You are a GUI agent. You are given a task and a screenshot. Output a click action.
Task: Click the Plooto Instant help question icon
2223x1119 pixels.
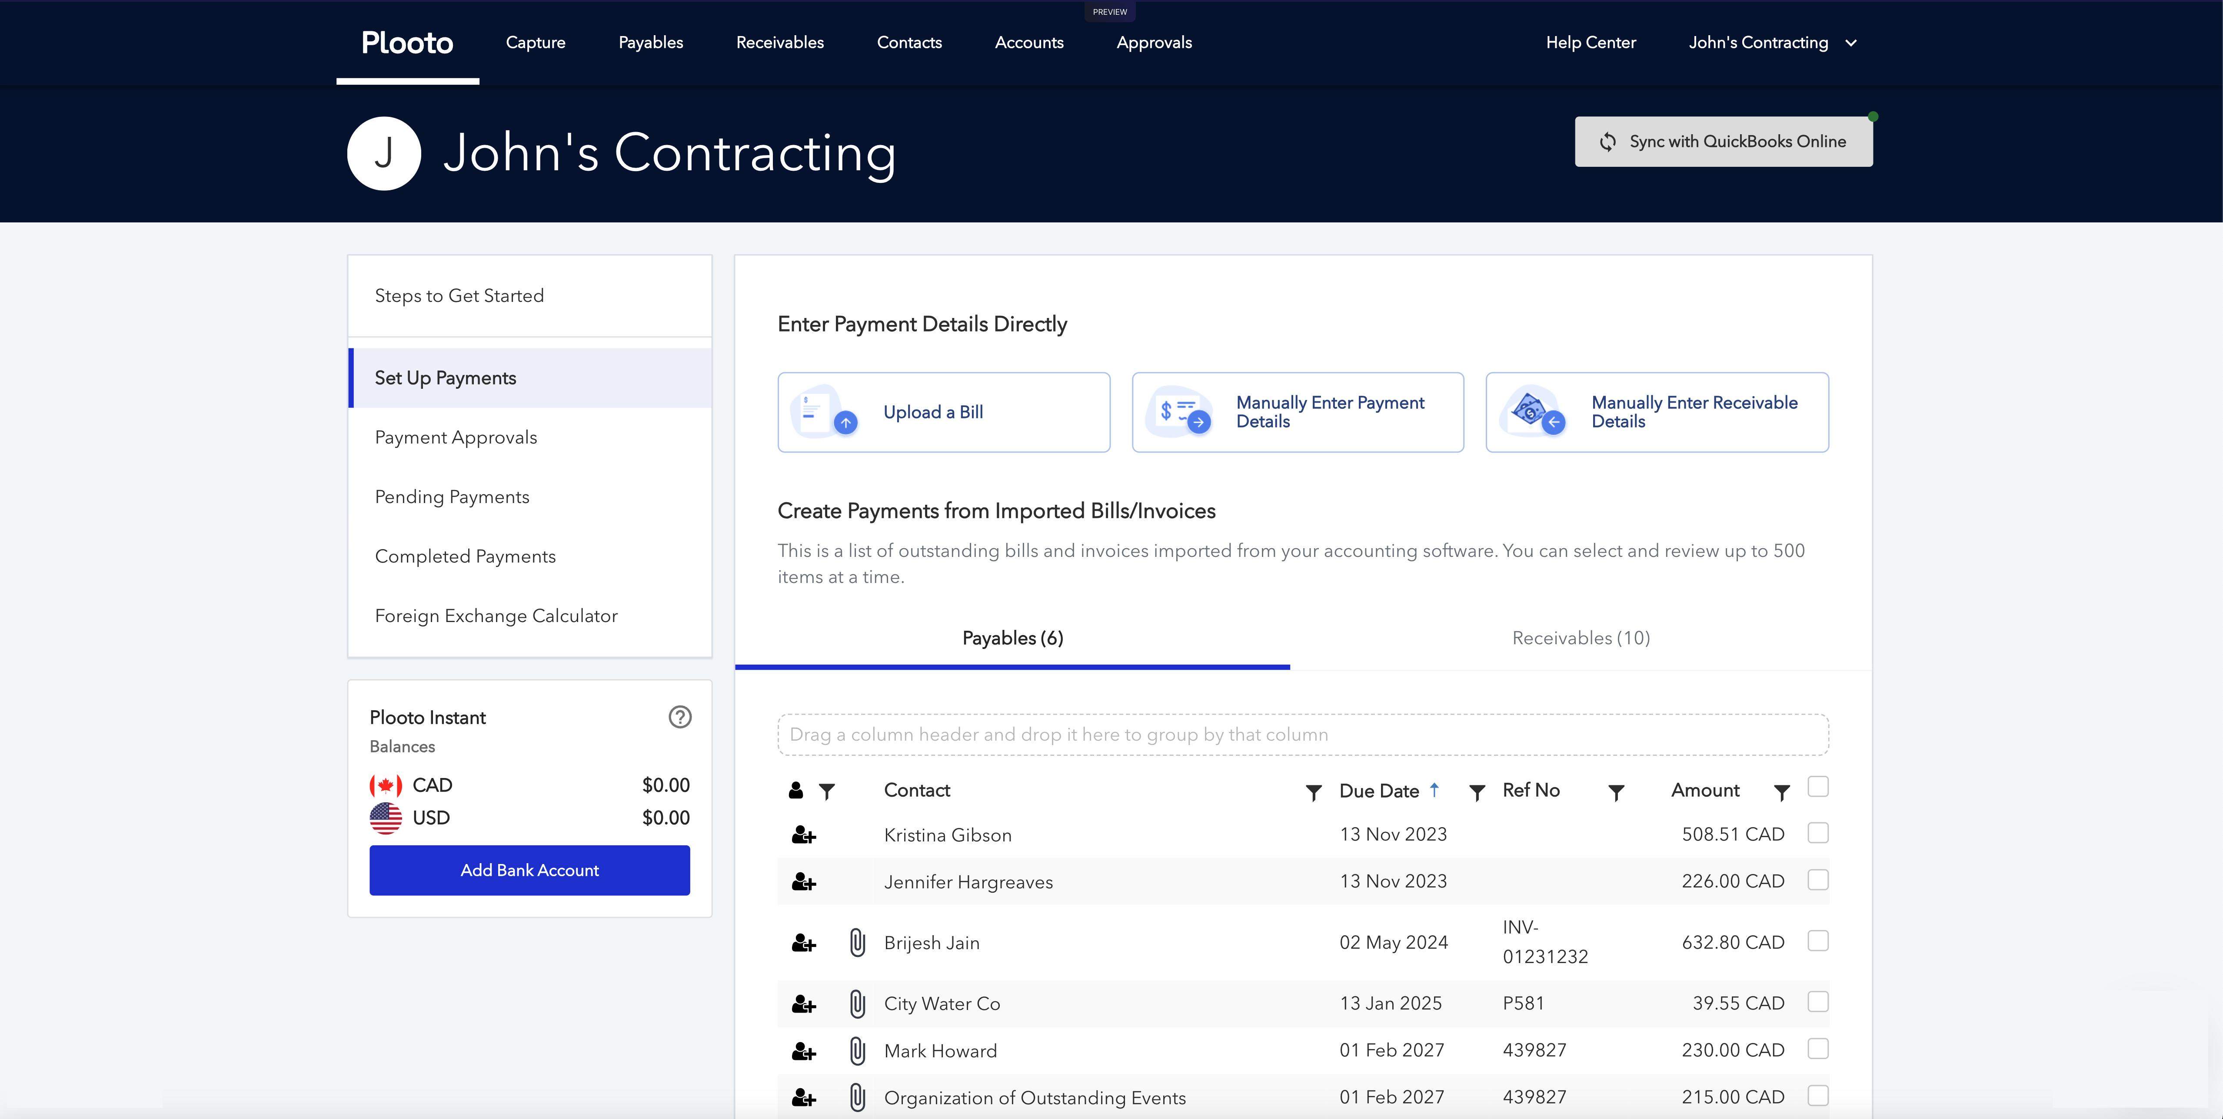tap(680, 717)
